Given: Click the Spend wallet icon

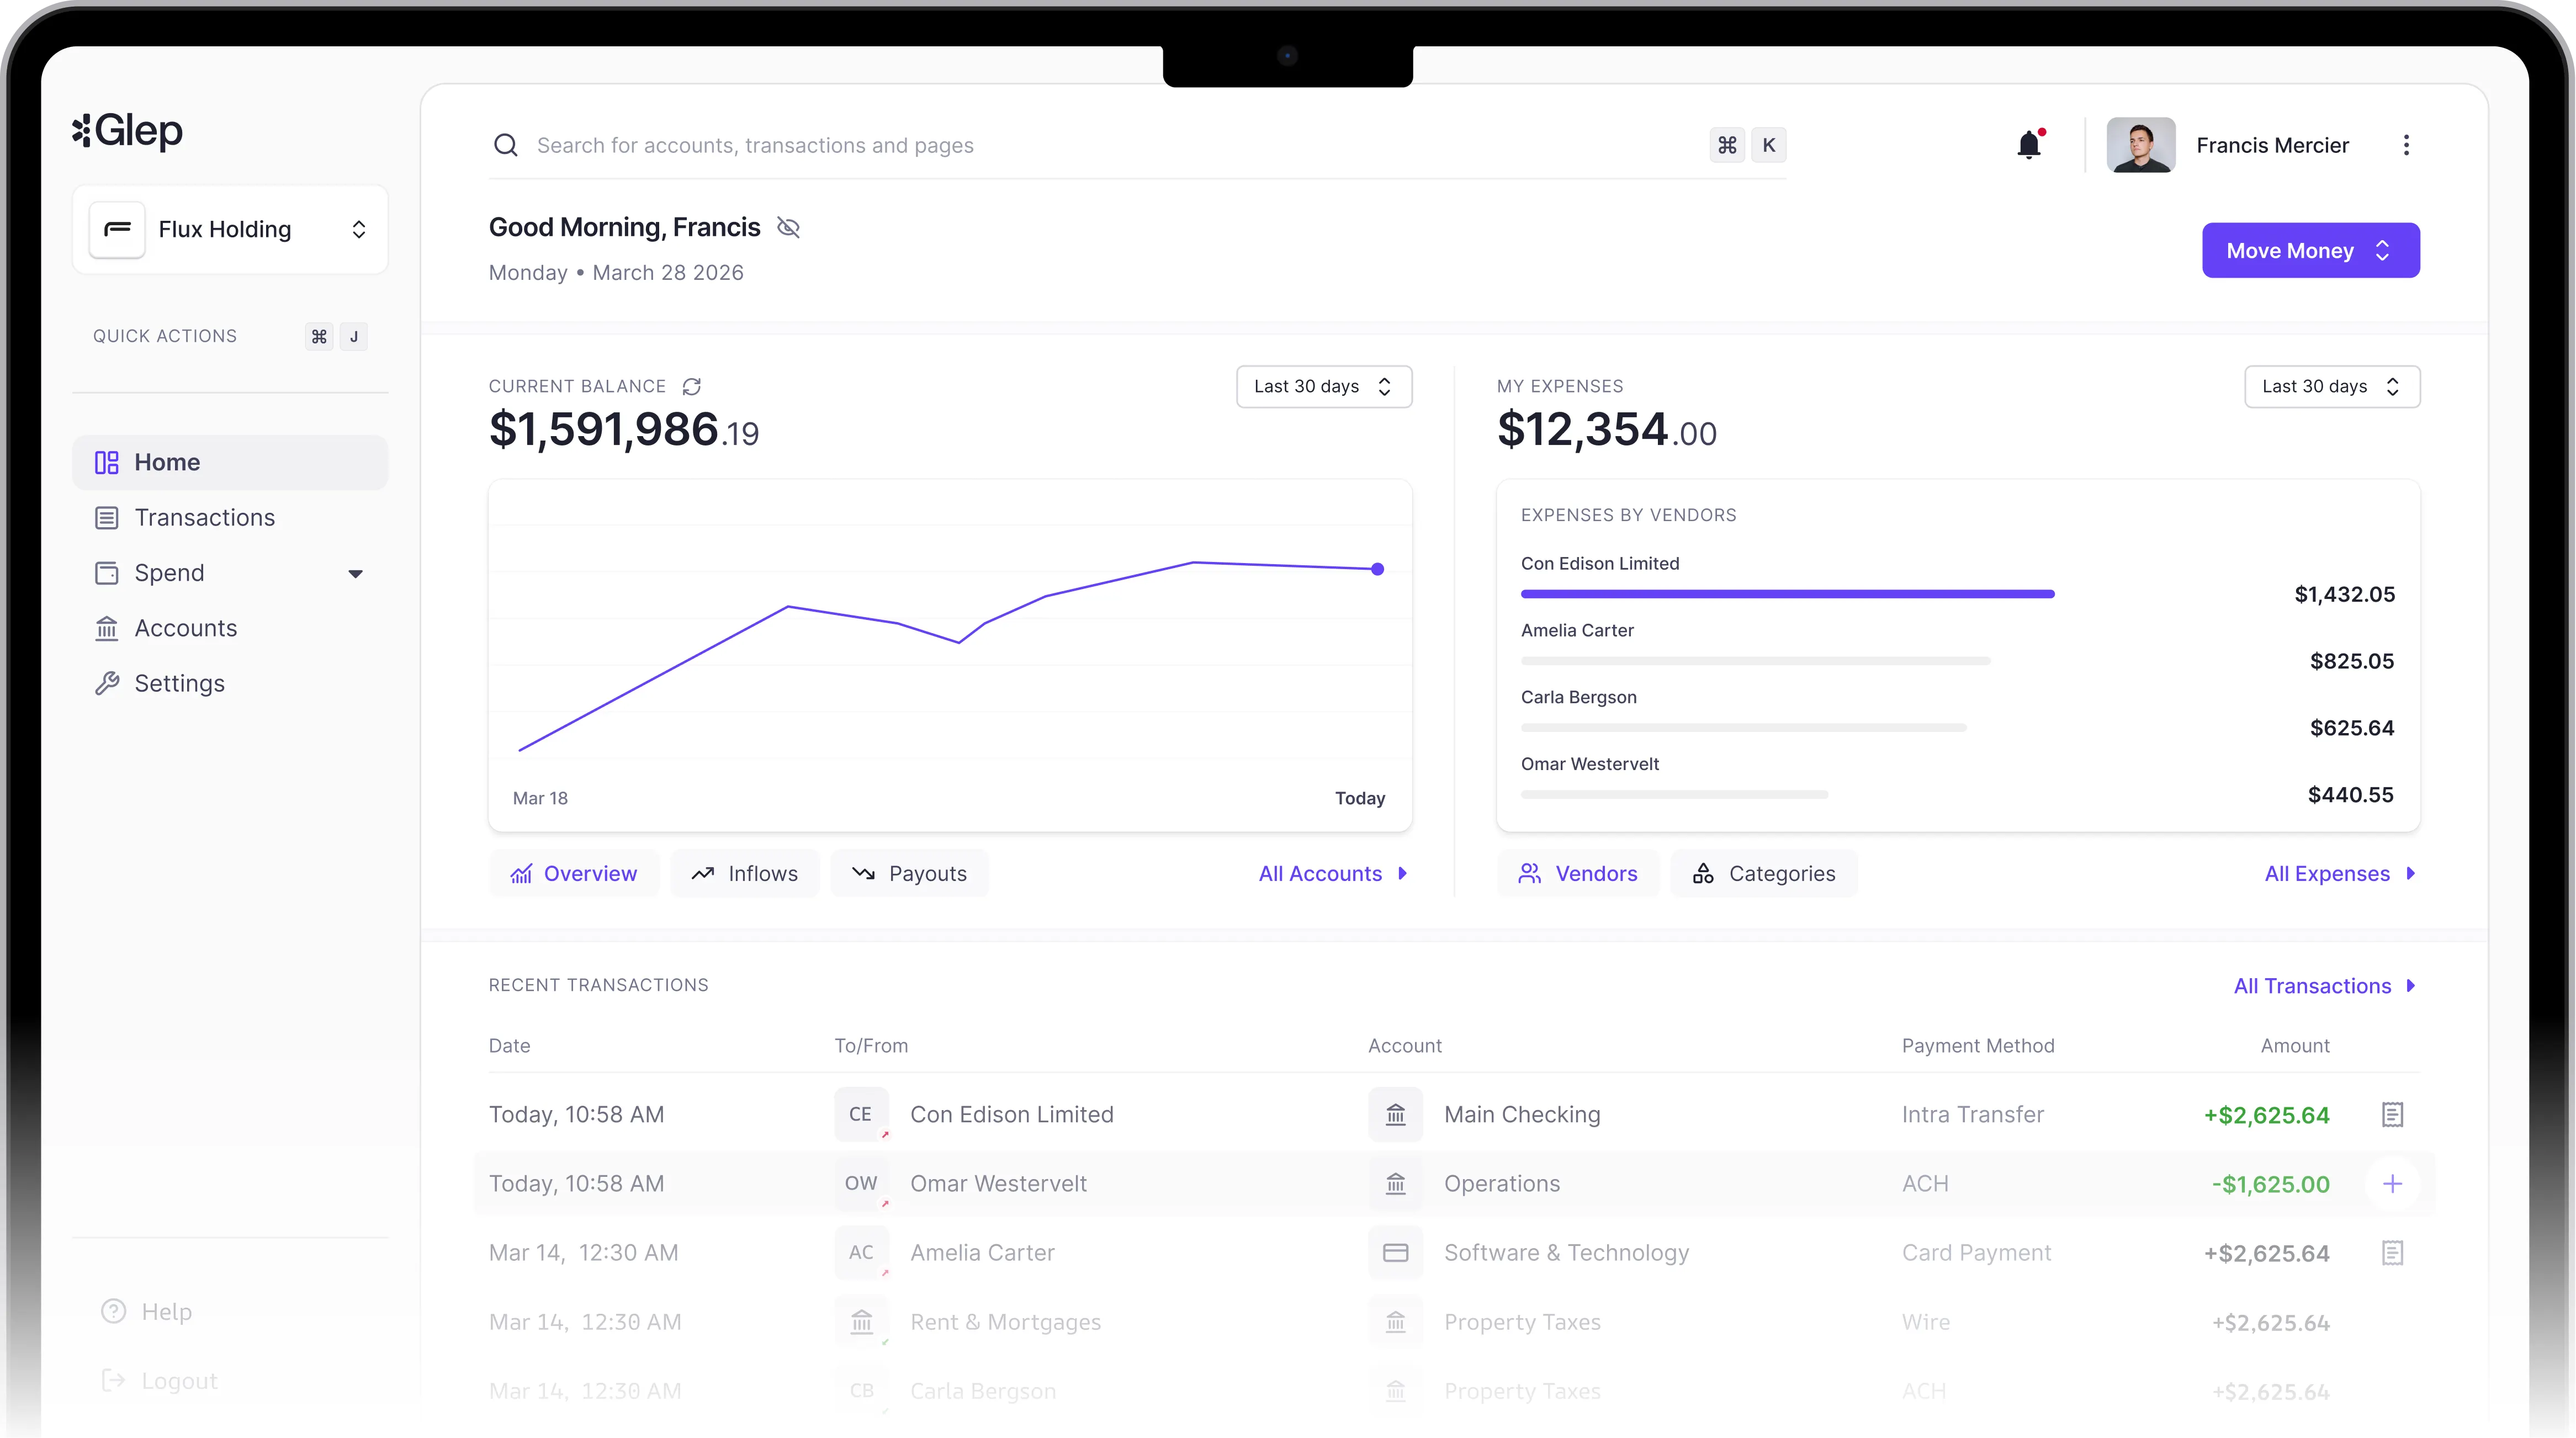Looking at the screenshot, I should (x=106, y=573).
